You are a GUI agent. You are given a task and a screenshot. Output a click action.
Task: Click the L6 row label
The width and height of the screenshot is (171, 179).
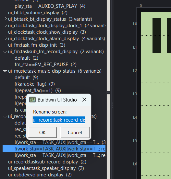point(135,164)
